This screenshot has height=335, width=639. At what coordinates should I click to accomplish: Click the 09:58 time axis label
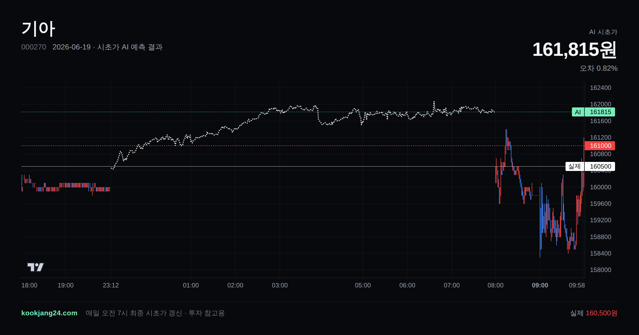(577, 285)
